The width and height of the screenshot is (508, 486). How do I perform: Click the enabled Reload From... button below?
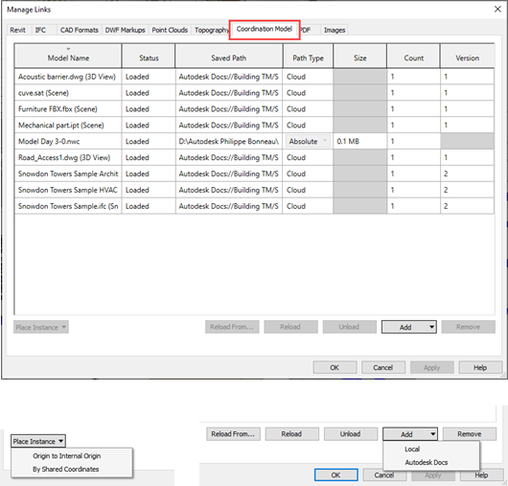tap(233, 434)
